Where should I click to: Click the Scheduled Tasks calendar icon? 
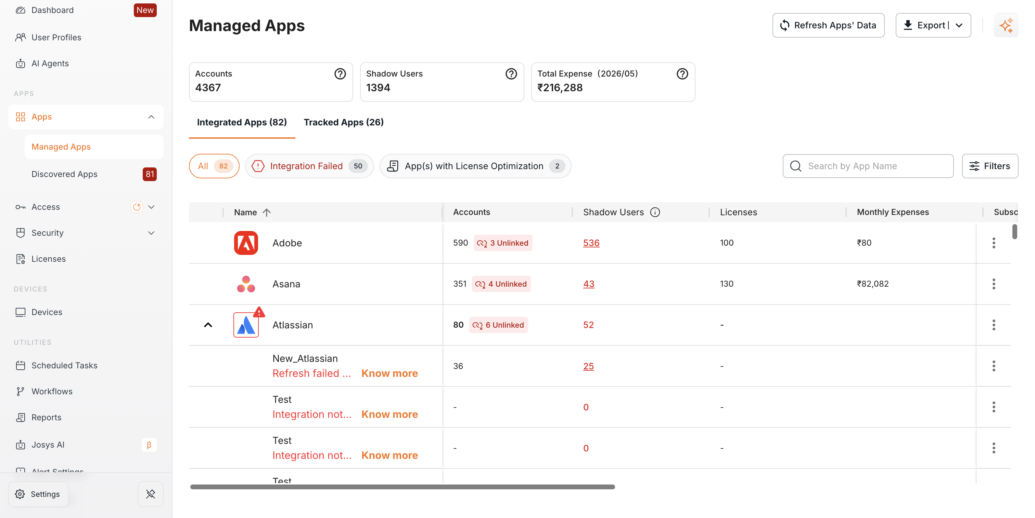coord(21,366)
